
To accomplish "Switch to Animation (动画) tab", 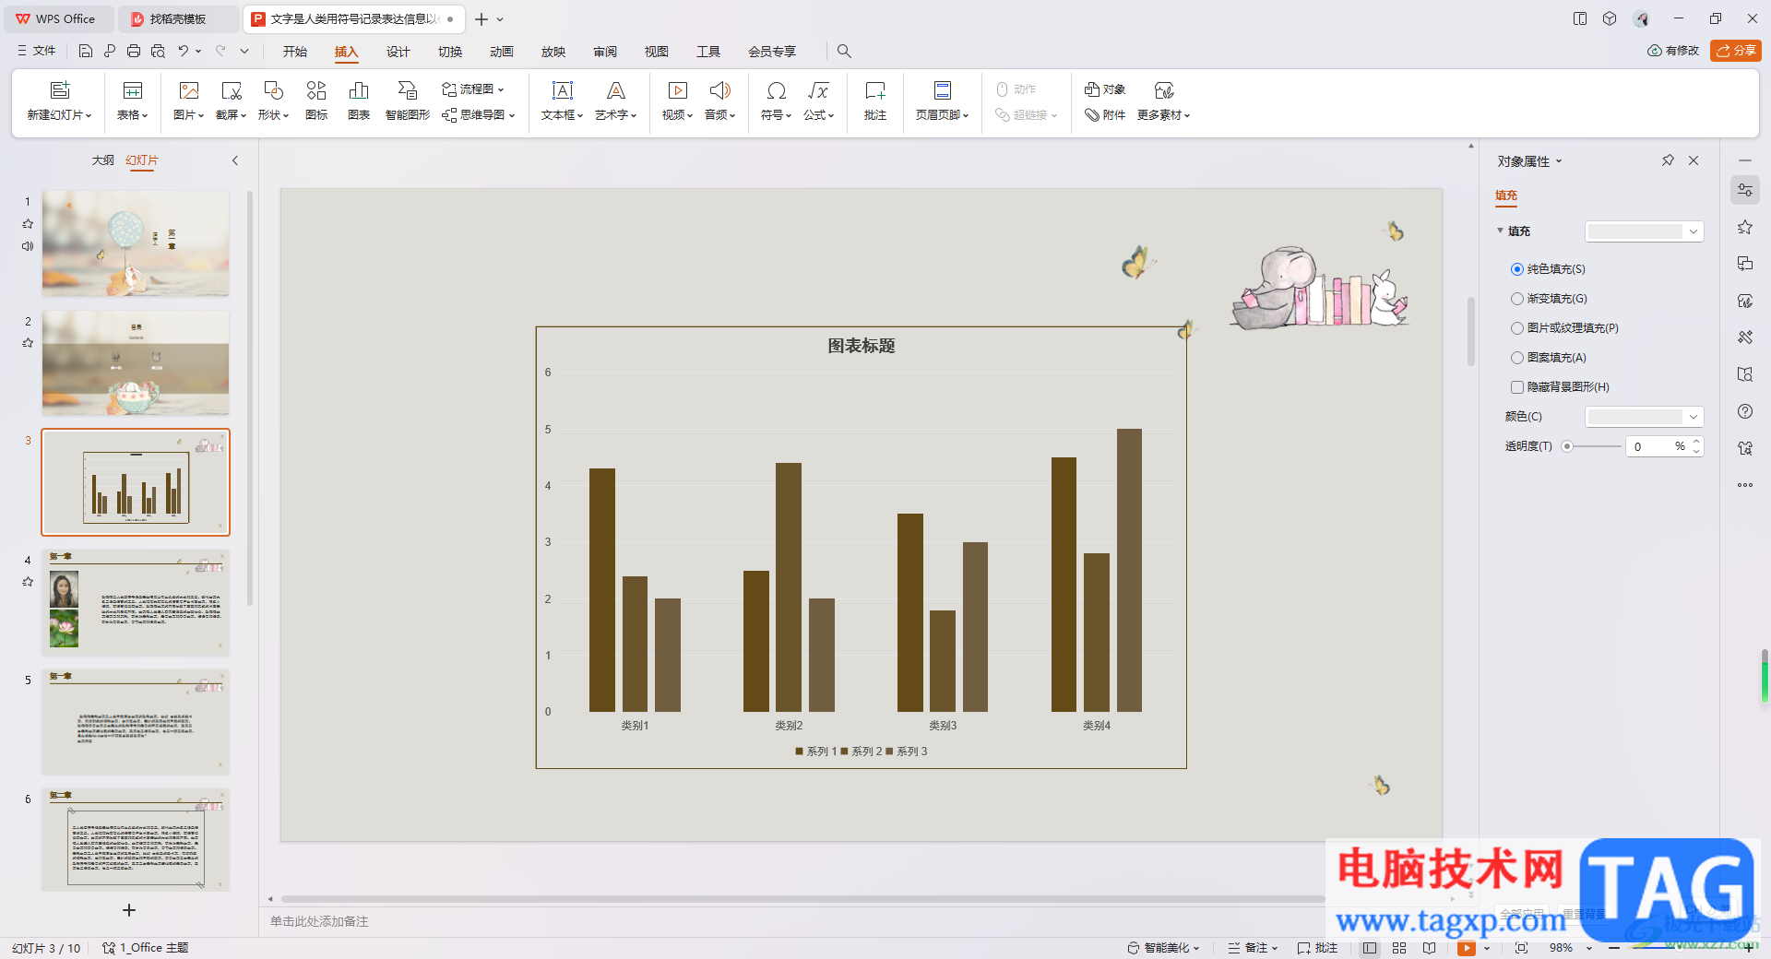I will click(x=502, y=52).
